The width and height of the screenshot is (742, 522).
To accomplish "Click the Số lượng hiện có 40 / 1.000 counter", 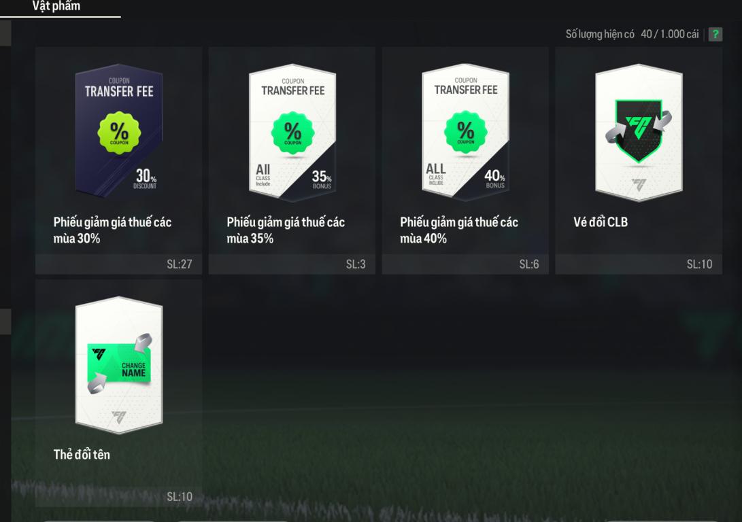I will coord(633,34).
